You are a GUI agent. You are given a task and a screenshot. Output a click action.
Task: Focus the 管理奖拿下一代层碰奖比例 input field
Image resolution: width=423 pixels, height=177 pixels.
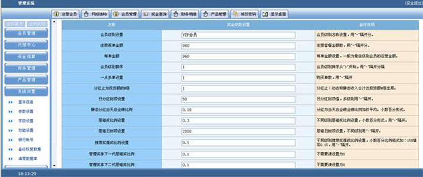[238, 154]
